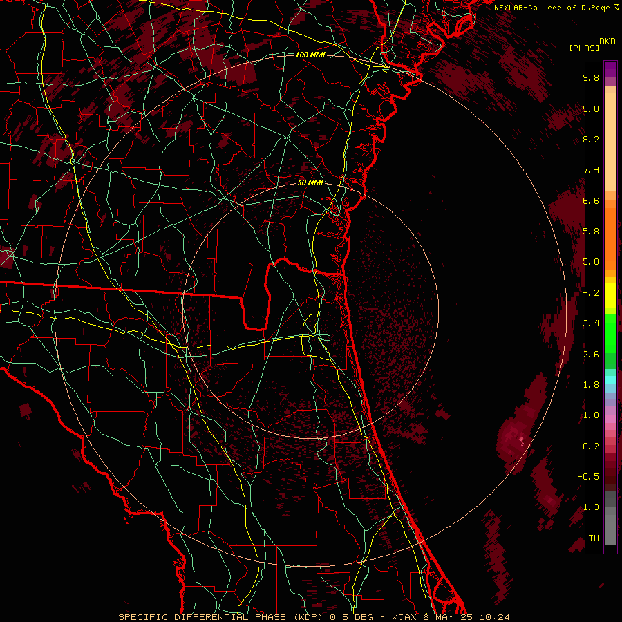Click the 5.8 value on color scale
The image size is (622, 622).
pos(591,232)
